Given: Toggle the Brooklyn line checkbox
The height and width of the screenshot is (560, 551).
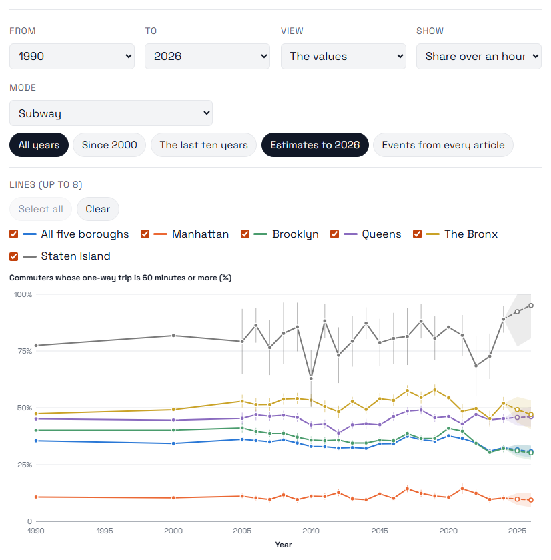Looking at the screenshot, I should (x=245, y=234).
